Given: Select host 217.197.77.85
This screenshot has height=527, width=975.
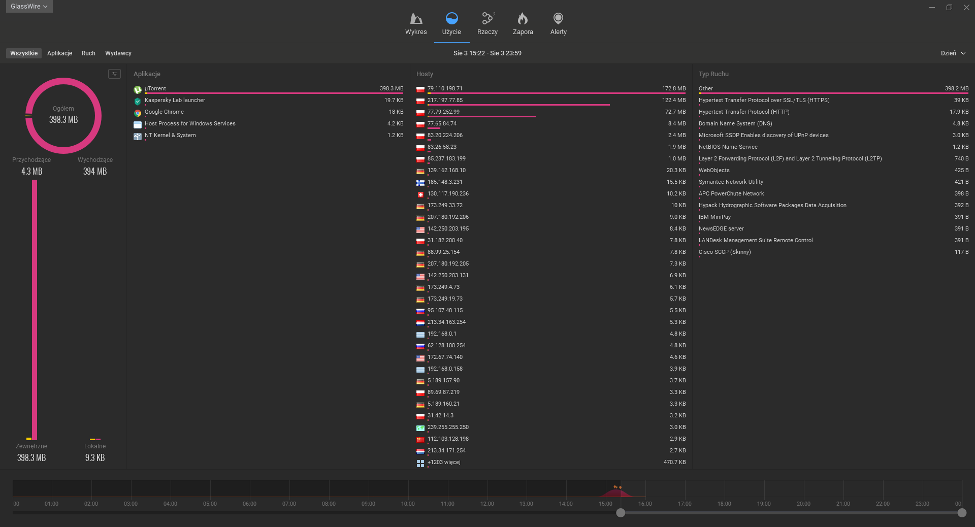Looking at the screenshot, I should click(551, 101).
